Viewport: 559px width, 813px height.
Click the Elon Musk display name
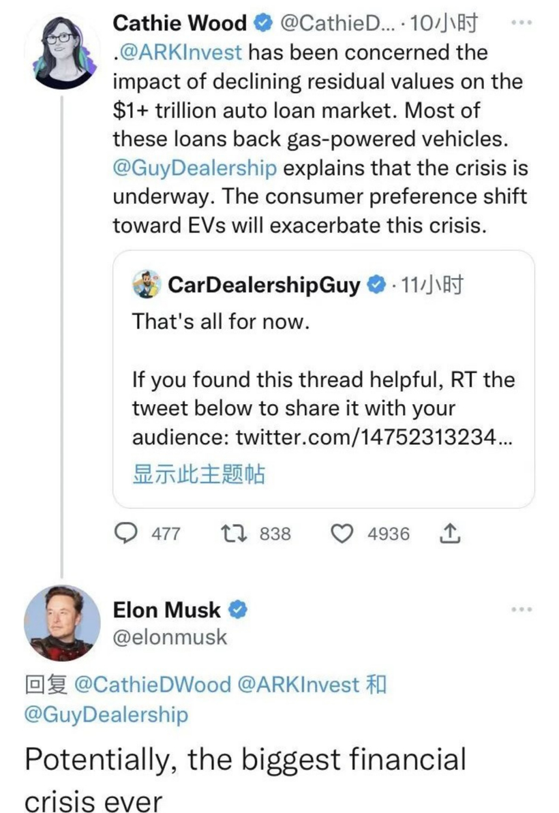(x=167, y=609)
